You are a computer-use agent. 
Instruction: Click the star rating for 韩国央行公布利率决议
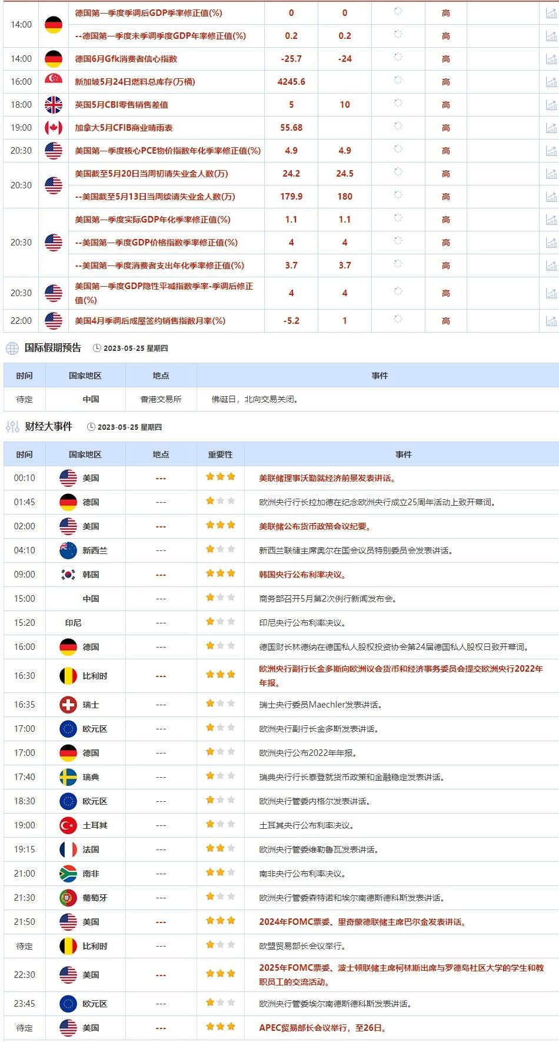[220, 573]
